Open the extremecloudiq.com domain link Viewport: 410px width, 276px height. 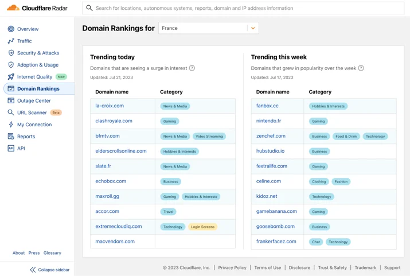click(x=119, y=227)
